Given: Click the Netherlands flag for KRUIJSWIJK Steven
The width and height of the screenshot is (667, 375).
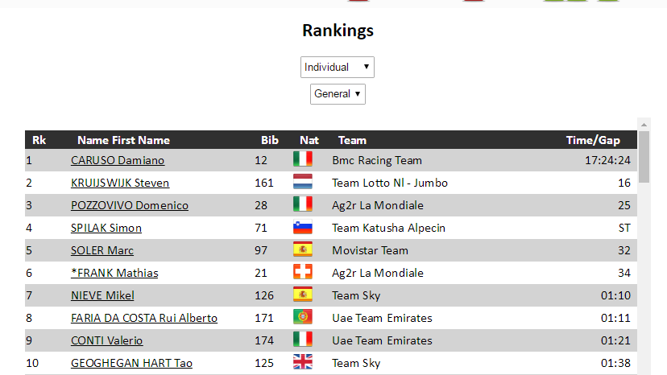Looking at the screenshot, I should 302,182.
